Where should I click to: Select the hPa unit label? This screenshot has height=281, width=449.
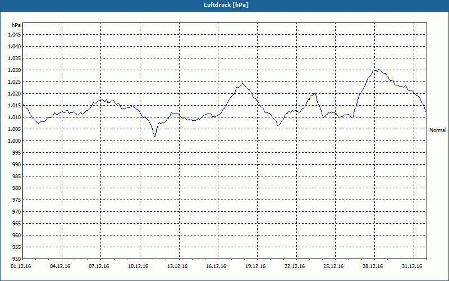[x=16, y=25]
